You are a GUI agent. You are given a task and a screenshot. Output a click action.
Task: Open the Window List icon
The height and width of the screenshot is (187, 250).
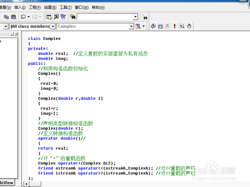pyautogui.click(x=63, y=17)
